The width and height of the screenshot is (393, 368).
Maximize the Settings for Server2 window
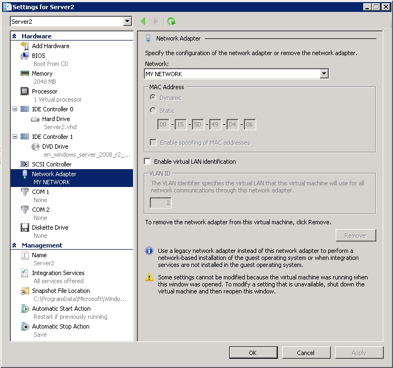pos(376,7)
